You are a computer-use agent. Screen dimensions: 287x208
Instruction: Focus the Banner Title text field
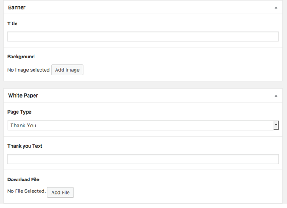click(x=143, y=37)
